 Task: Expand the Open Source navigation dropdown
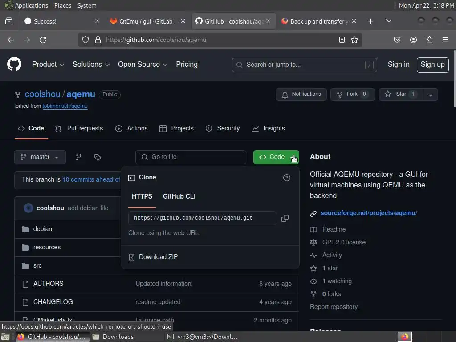[142, 64]
